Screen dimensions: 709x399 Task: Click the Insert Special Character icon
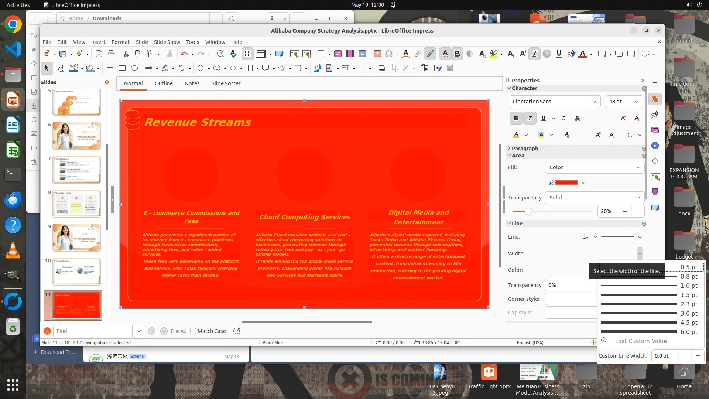(388, 54)
